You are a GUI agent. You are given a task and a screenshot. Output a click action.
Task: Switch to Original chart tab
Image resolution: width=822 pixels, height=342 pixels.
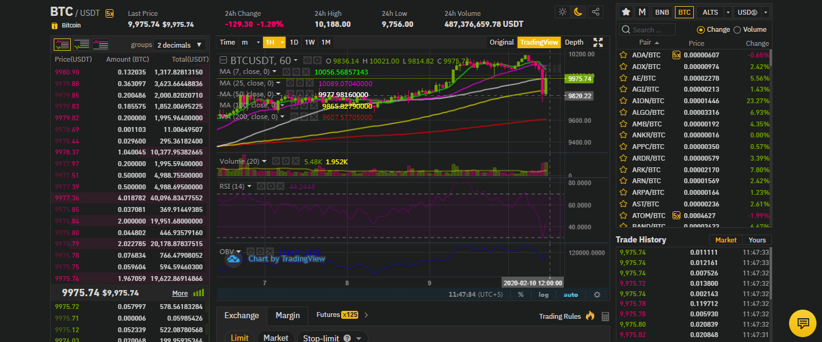pos(502,42)
